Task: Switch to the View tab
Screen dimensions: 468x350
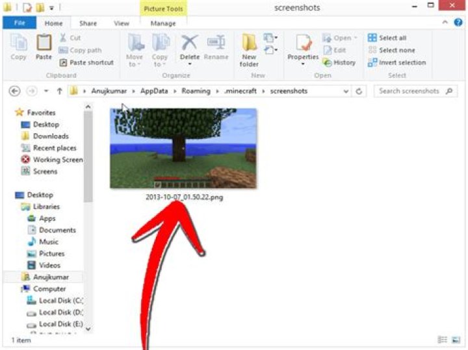Action: [122, 23]
